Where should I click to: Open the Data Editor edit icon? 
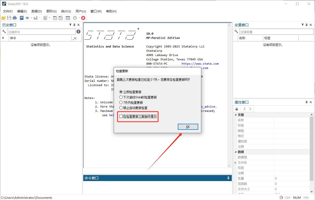[55, 18]
